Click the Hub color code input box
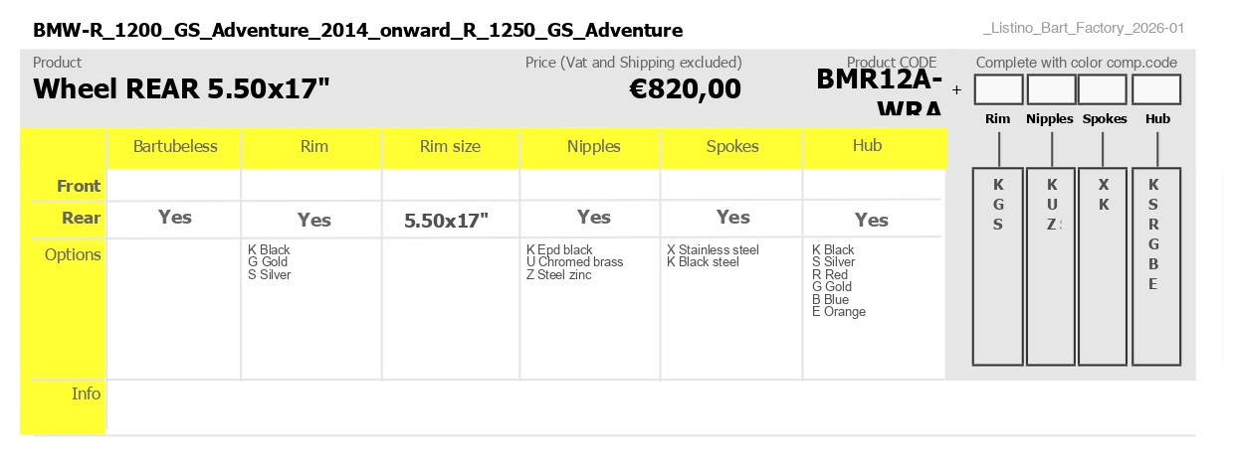Image resolution: width=1234 pixels, height=470 pixels. click(x=1156, y=89)
